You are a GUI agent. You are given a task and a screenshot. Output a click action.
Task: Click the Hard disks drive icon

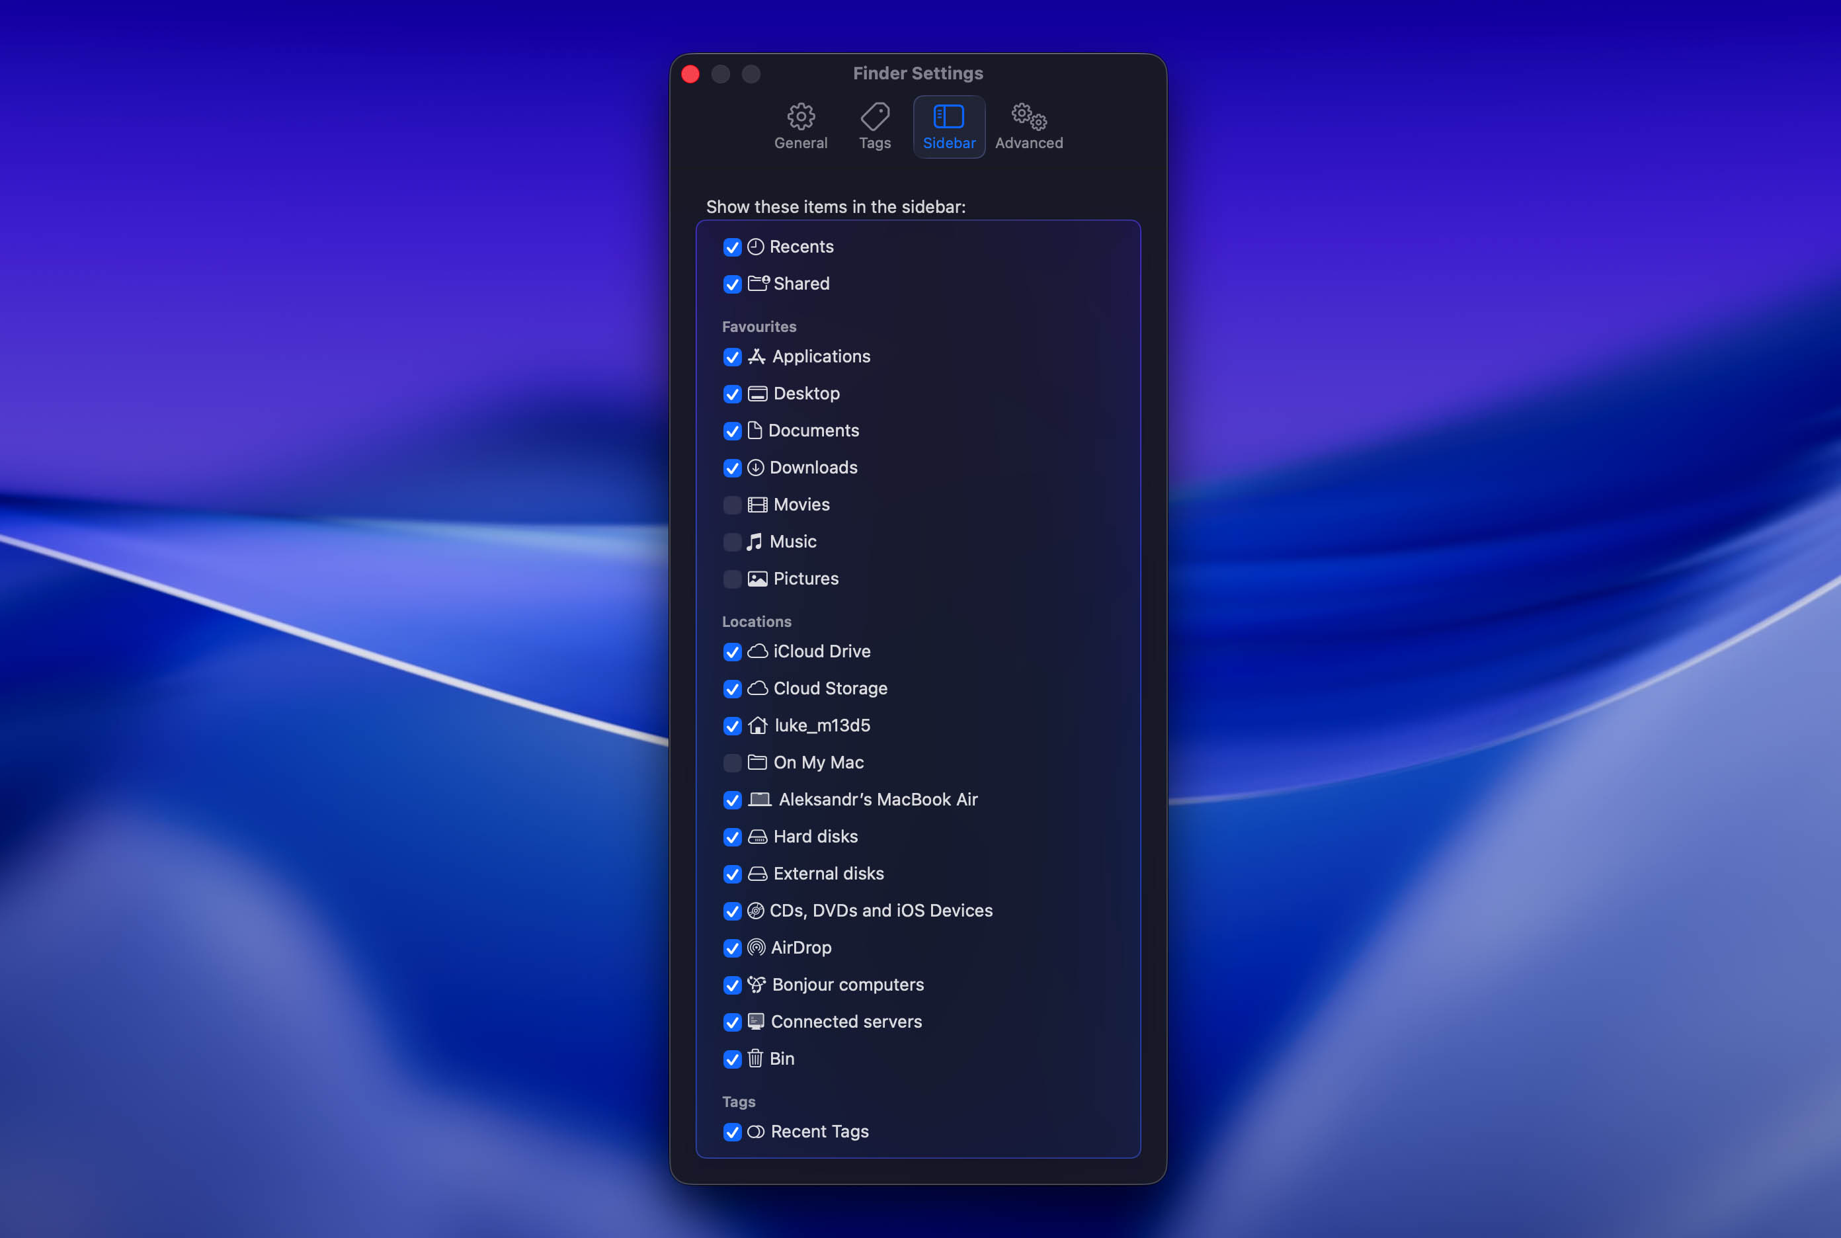coord(757,837)
